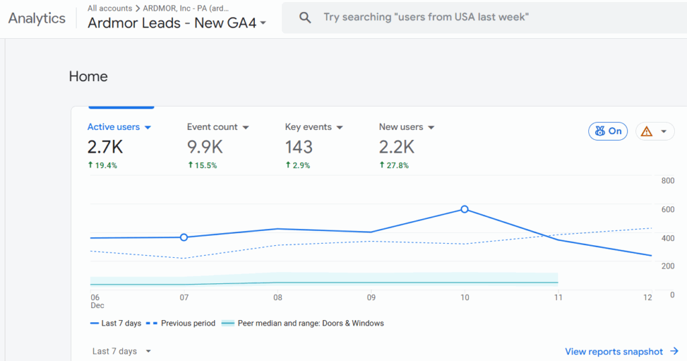This screenshot has width=687, height=361.
Task: Click the Dec 10 peak data point
Action: tap(464, 210)
